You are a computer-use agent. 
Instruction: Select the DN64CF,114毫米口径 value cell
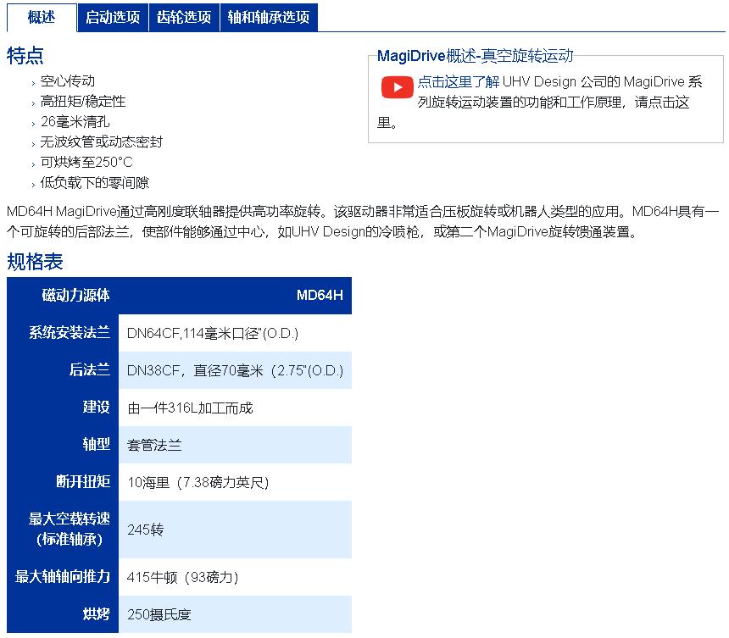[236, 333]
